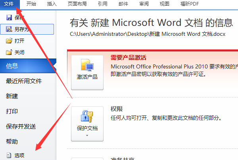Select the 信息 (Info) section

coord(28,66)
